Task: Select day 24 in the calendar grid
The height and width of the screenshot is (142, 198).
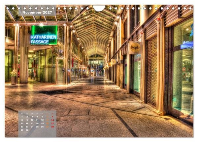Action: 32,127
